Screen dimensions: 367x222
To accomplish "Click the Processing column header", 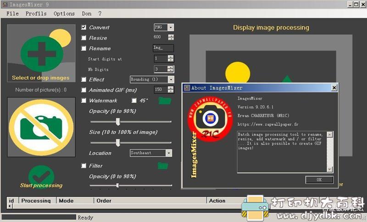I will click(x=37, y=200).
